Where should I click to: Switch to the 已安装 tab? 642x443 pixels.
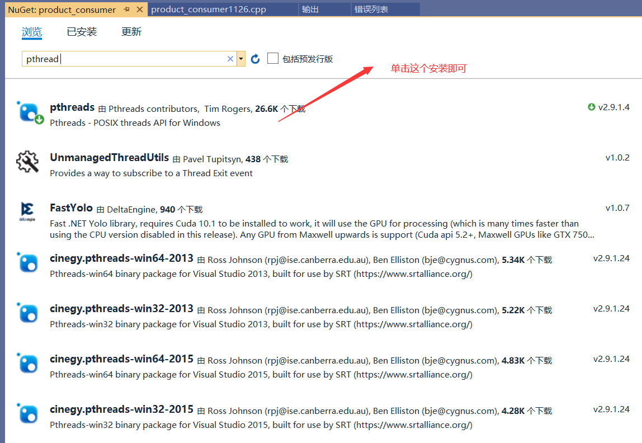click(x=82, y=31)
